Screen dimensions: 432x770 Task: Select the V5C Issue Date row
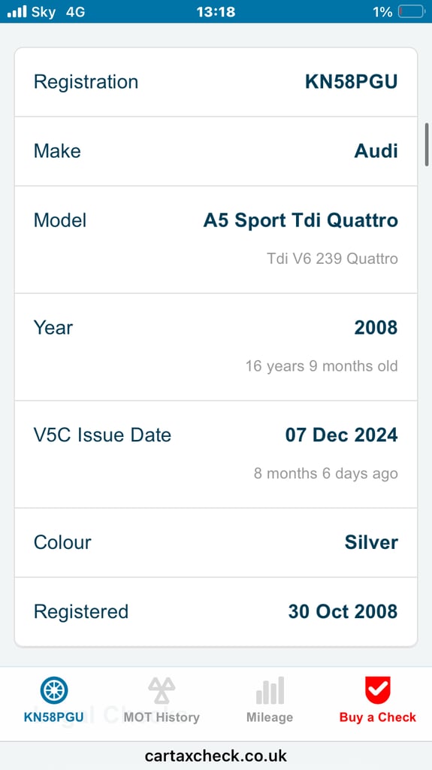click(x=216, y=454)
